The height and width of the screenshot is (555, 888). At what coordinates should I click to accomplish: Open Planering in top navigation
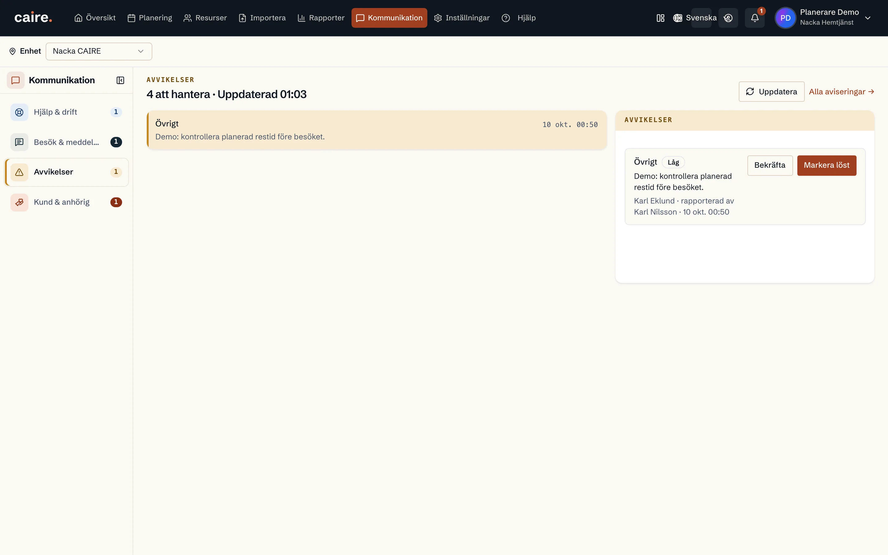[x=150, y=18]
